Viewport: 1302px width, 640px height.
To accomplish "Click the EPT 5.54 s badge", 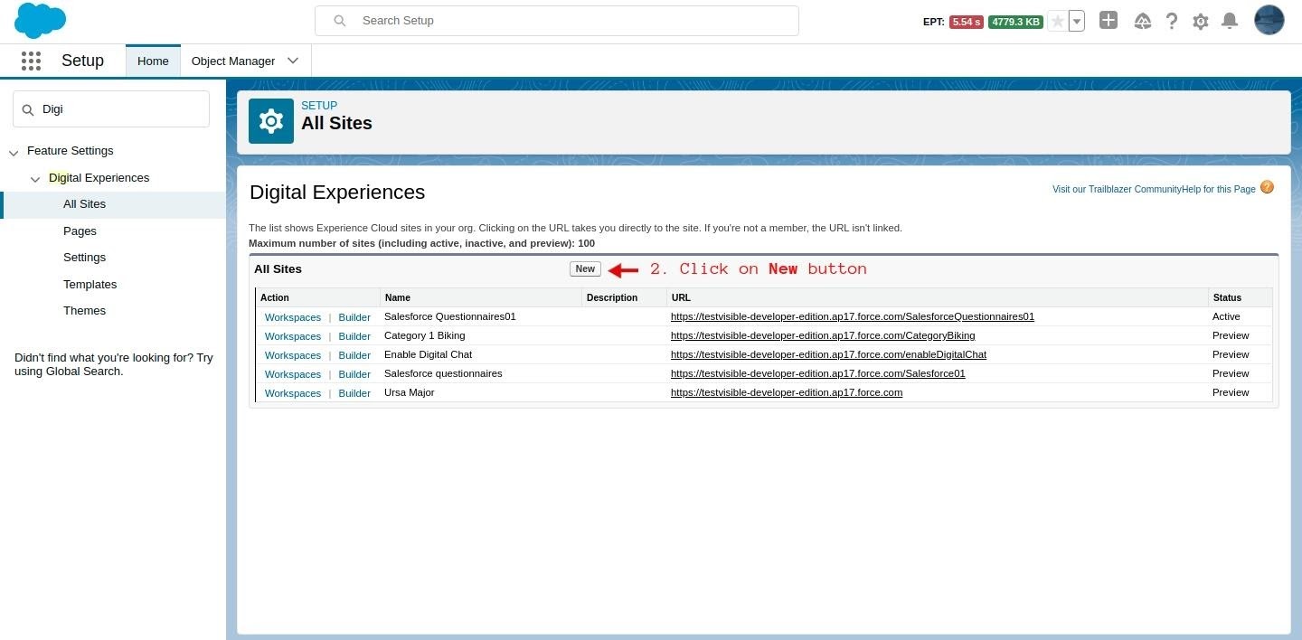I will point(966,22).
